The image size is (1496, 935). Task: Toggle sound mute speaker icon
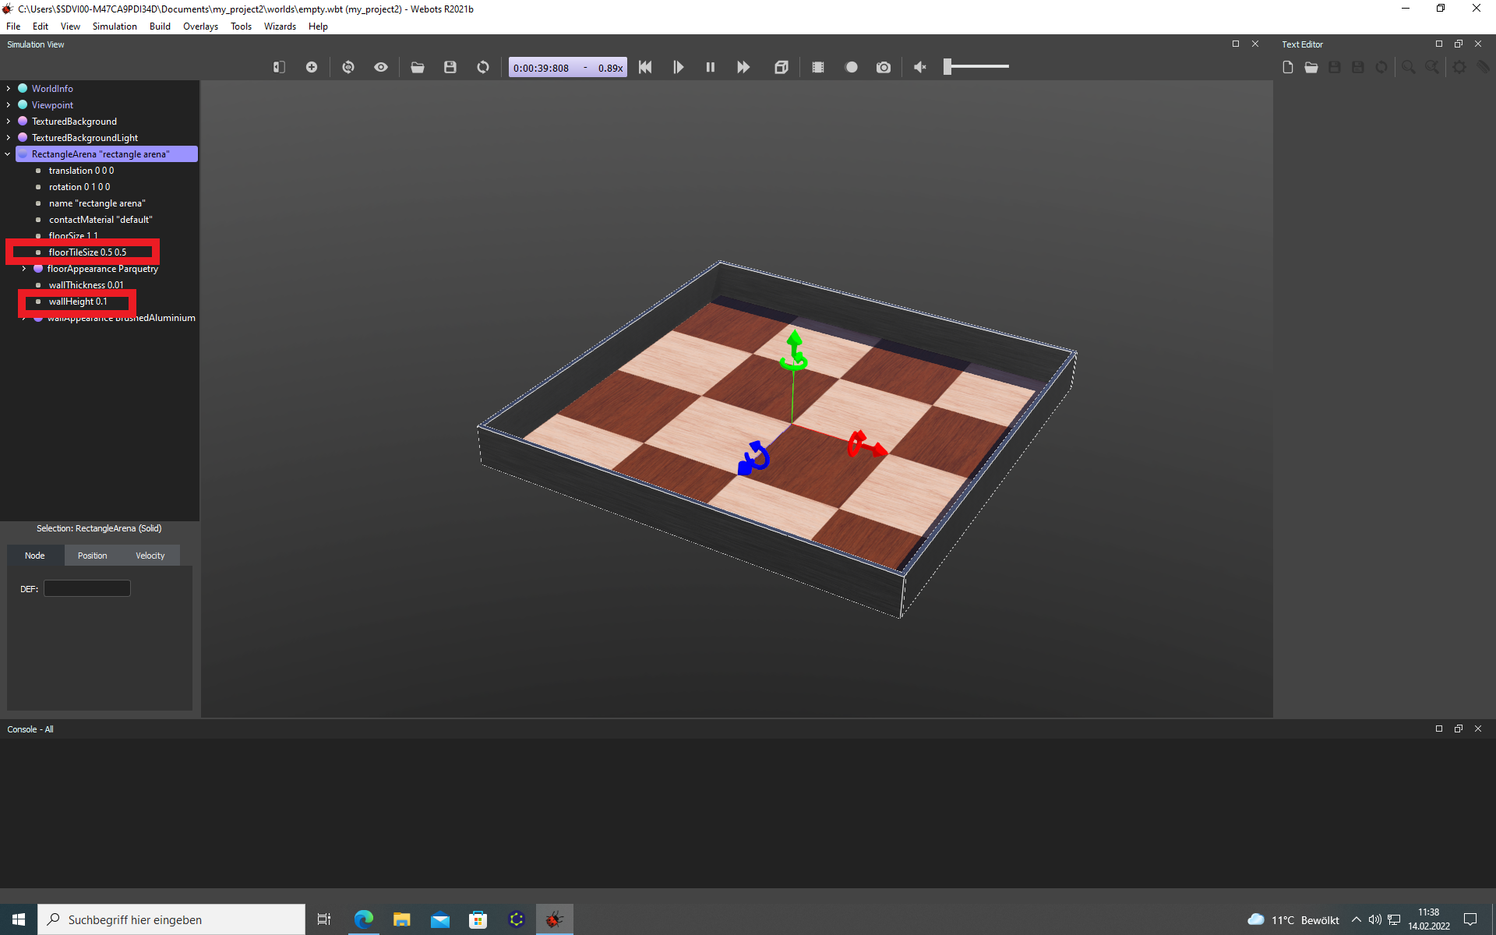pyautogui.click(x=920, y=67)
